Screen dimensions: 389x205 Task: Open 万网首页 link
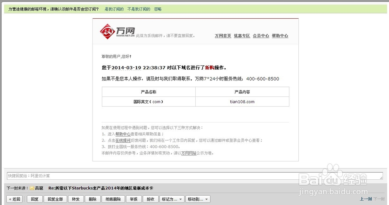223,36
